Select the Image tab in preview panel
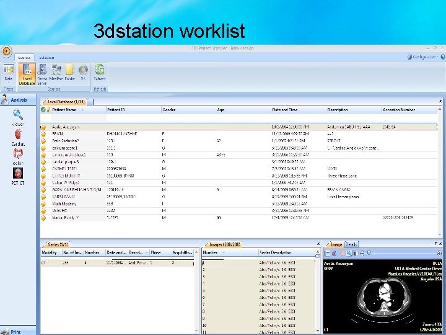This screenshot has width=446, height=335. (335, 244)
